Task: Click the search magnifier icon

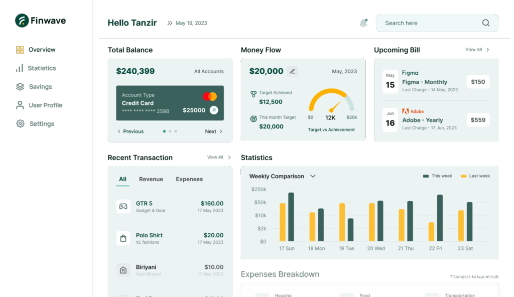Action: click(485, 23)
